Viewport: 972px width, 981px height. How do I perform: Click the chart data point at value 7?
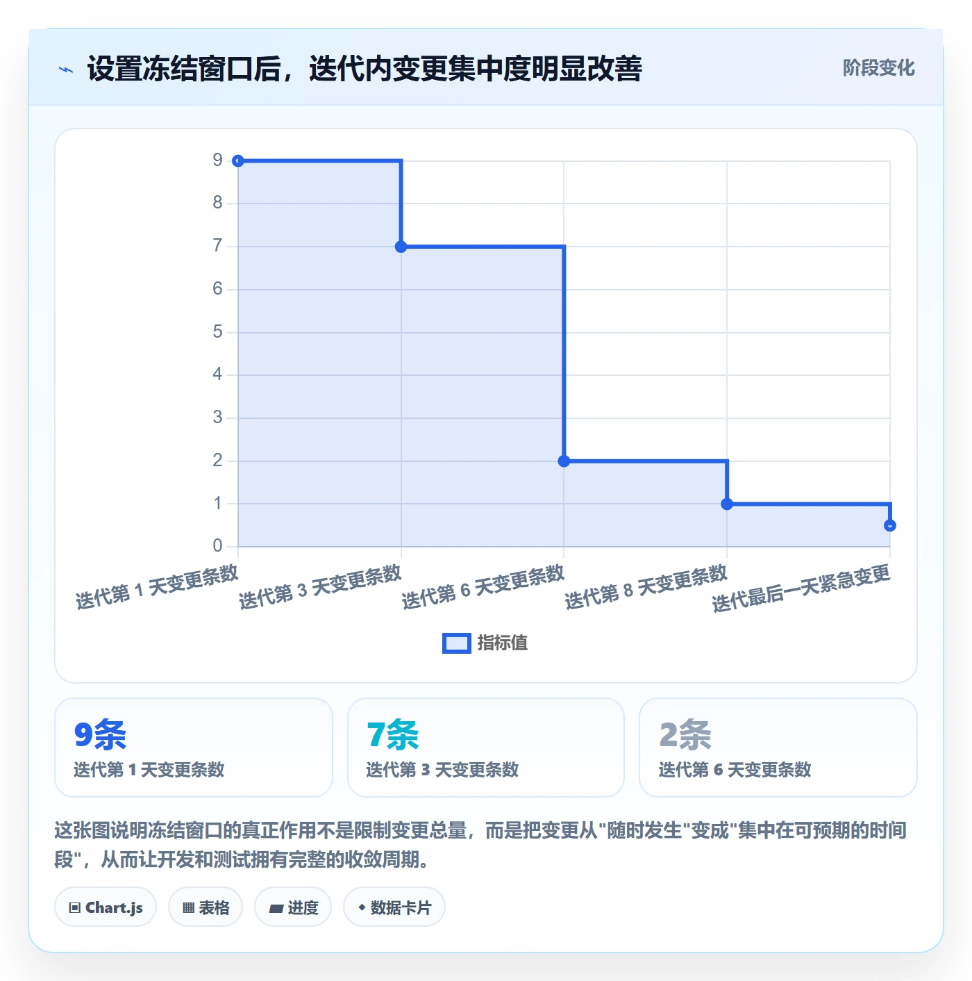[x=401, y=247]
